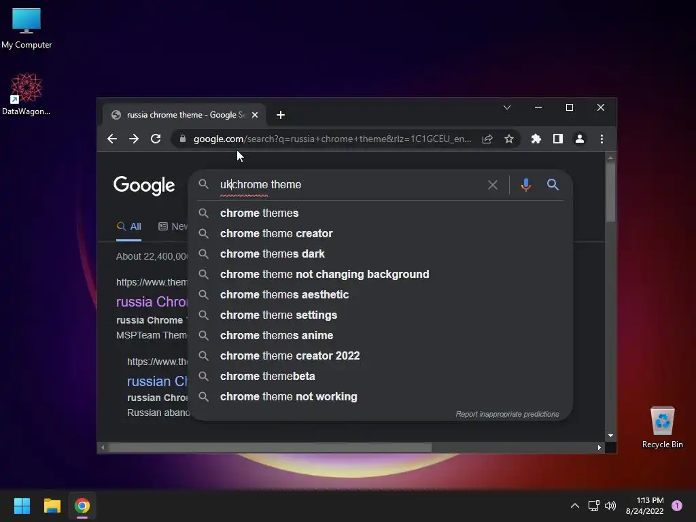The image size is (696, 522).
Task: Select suggestion 'chrome theme creator'
Action: point(381,234)
